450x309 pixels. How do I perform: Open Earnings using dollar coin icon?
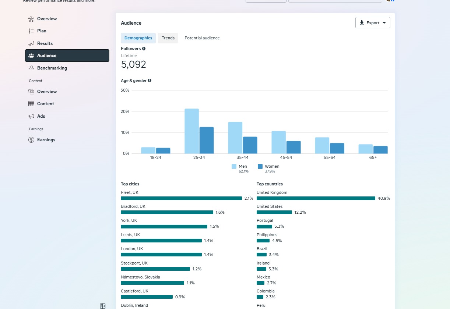click(31, 140)
